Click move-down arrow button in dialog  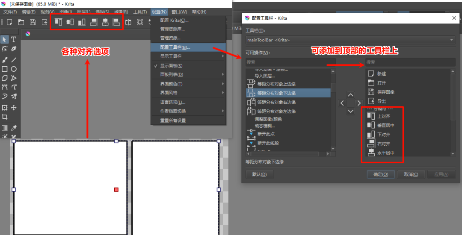(350, 111)
